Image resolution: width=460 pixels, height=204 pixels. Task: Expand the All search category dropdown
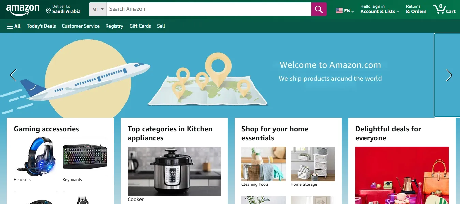point(98,9)
